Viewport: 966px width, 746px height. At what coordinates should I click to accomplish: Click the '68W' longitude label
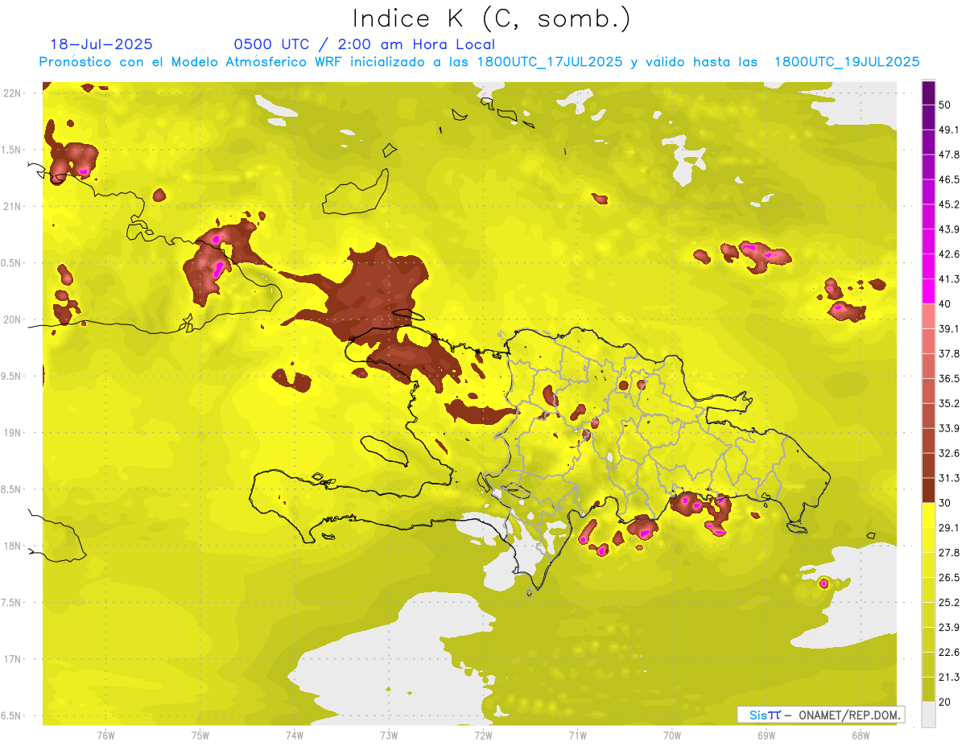(861, 735)
